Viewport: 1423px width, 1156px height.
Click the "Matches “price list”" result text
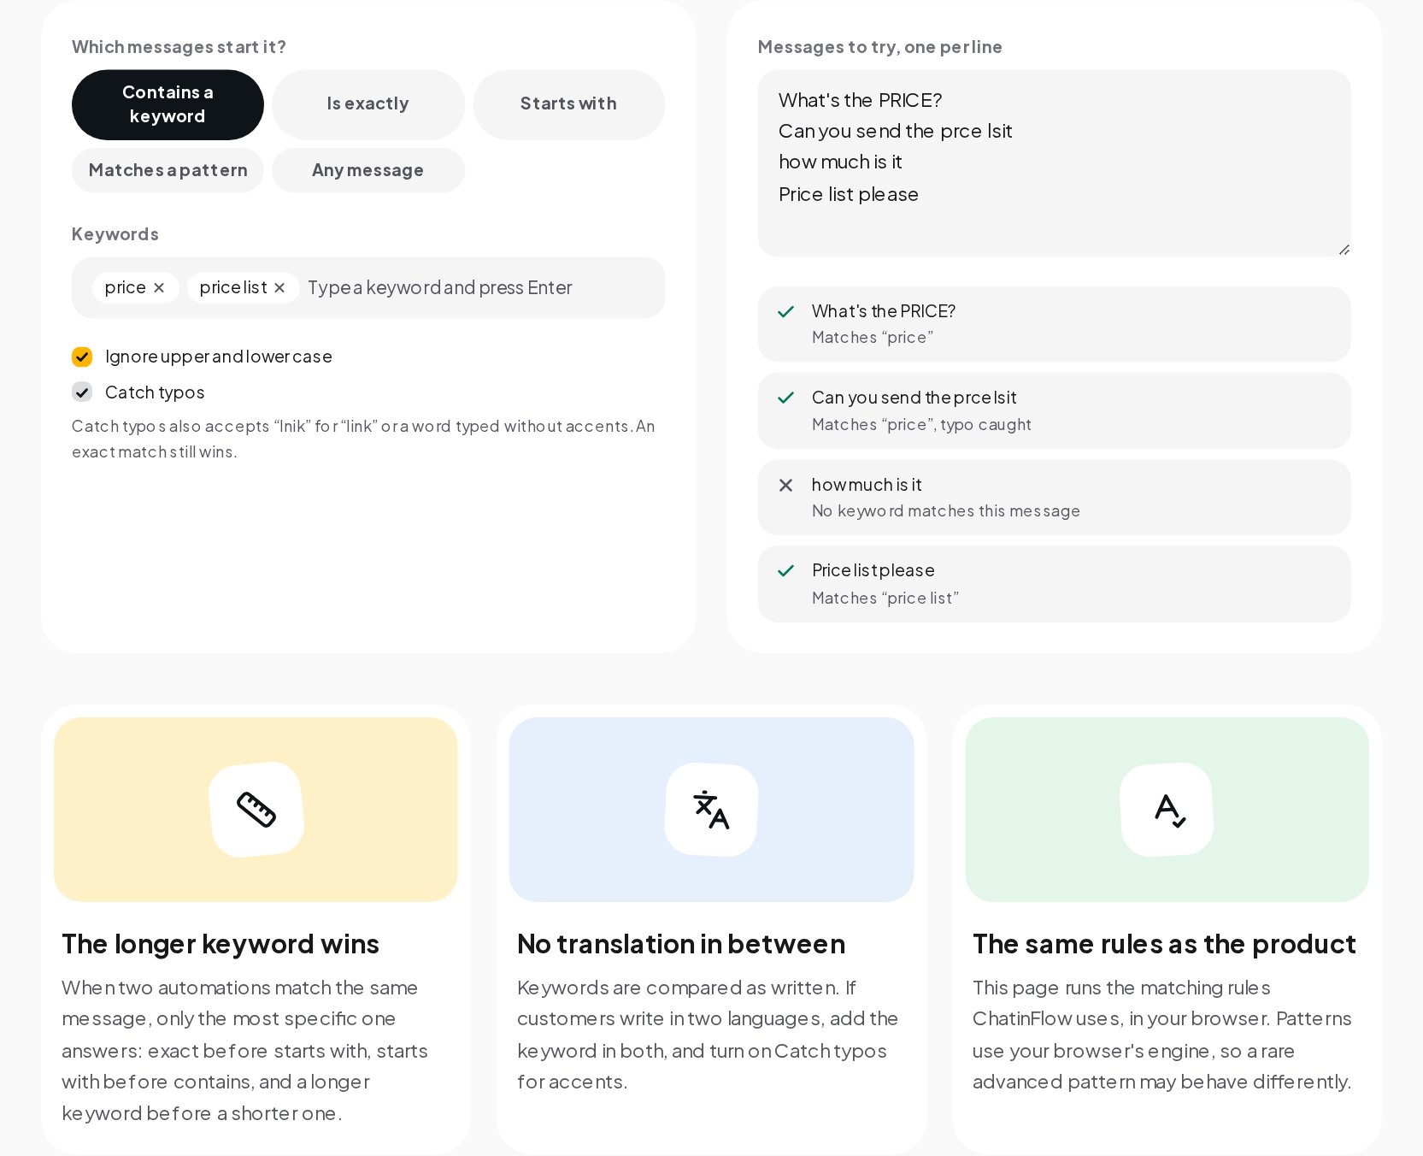(x=885, y=599)
